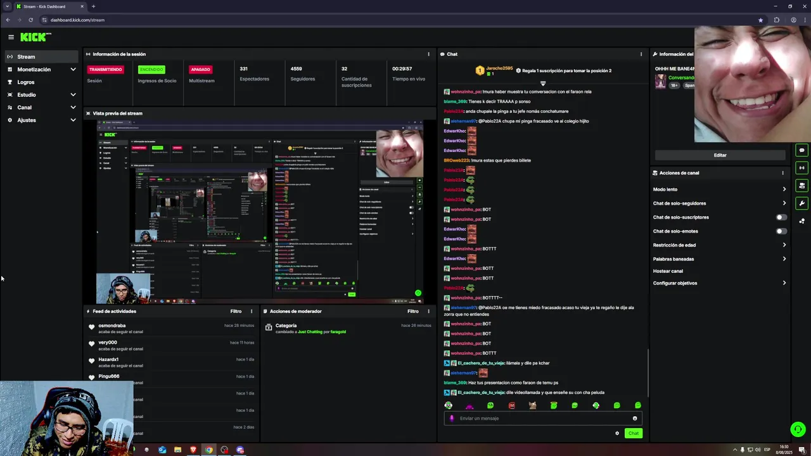Click the TRANSMITIENDO session badge
This screenshot has height=456, width=811.
click(x=105, y=70)
